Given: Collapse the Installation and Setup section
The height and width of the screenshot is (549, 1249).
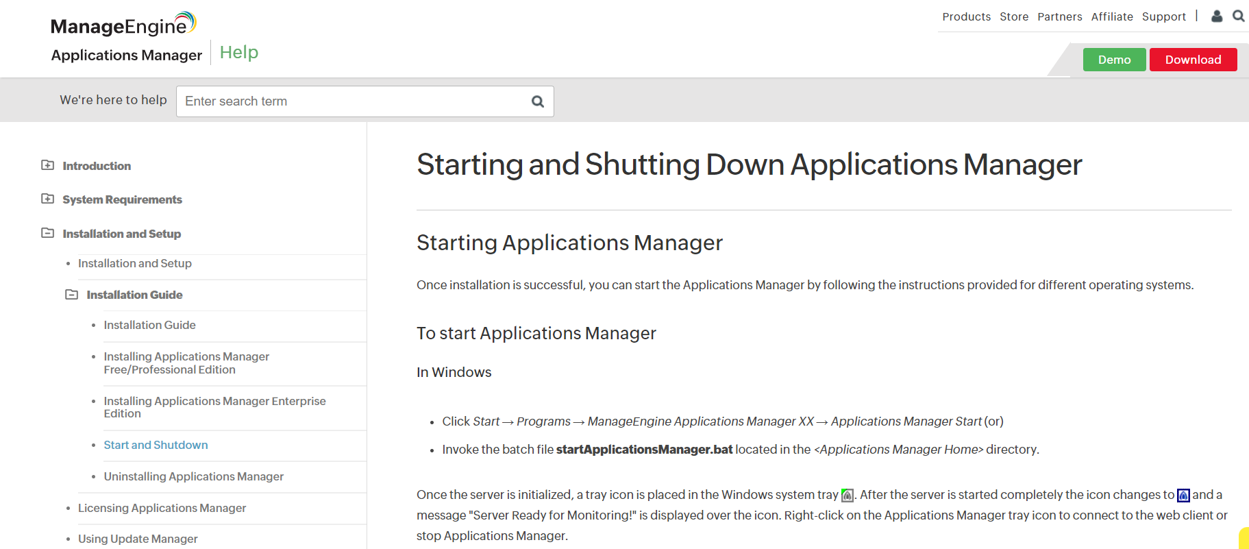Looking at the screenshot, I should coord(47,233).
